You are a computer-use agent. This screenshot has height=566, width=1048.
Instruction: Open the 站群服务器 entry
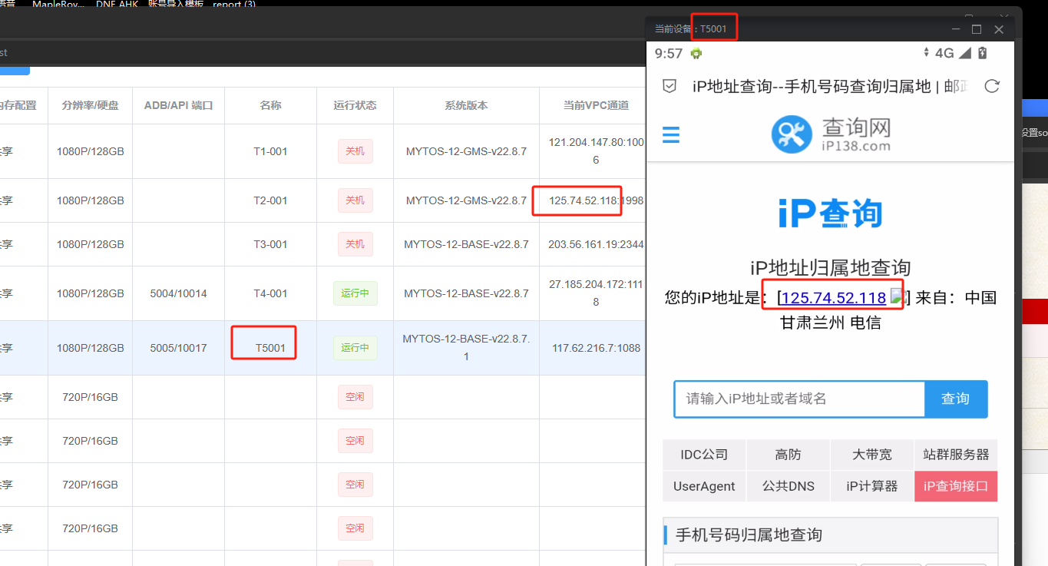(x=956, y=455)
